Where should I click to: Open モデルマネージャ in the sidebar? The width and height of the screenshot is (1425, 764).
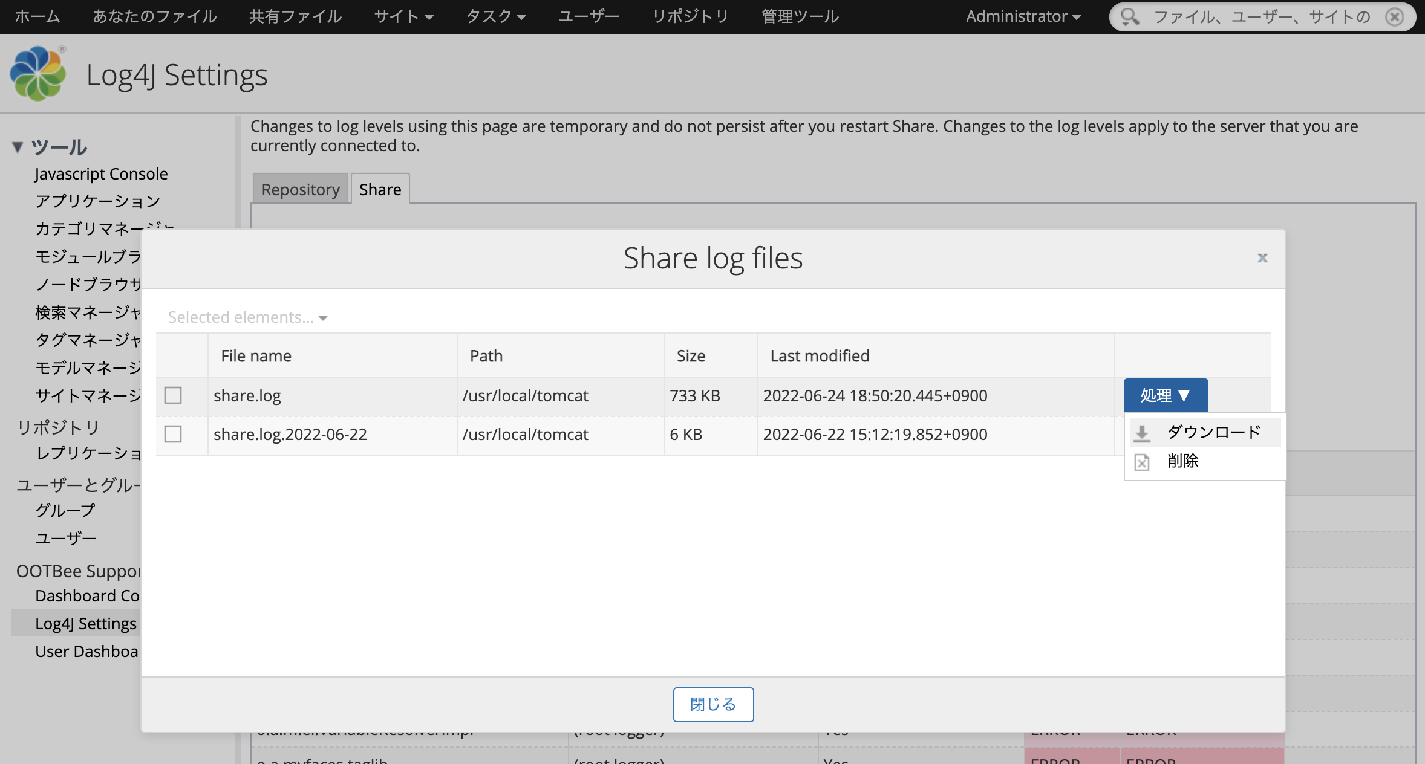click(x=88, y=367)
